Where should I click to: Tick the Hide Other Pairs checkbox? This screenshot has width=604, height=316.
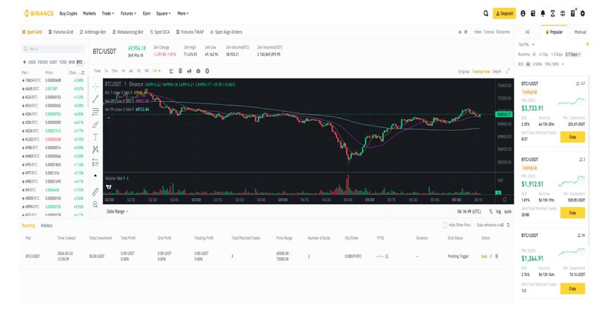click(x=445, y=225)
